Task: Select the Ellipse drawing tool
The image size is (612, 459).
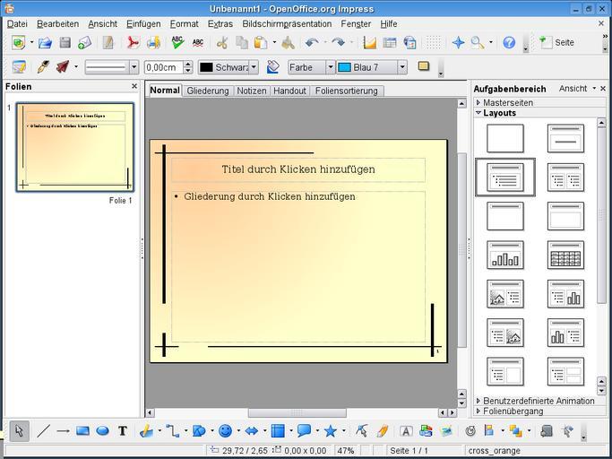Action: tap(102, 431)
